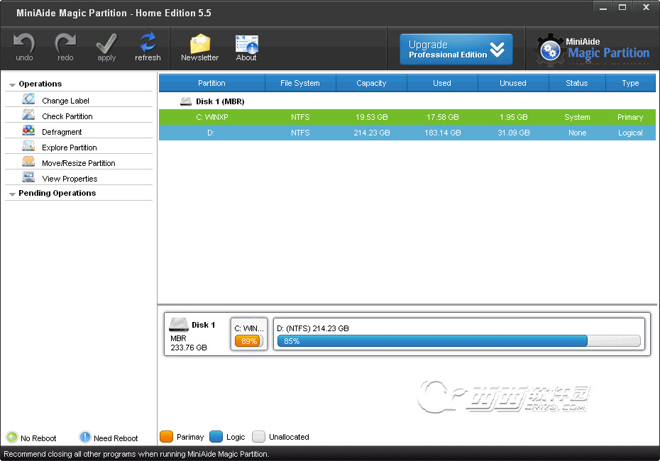Click the Move/Resize Partition icon
Image resolution: width=660 pixels, height=461 pixels.
[28, 162]
